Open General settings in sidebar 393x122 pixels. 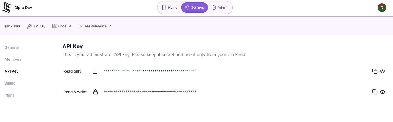pyautogui.click(x=12, y=47)
